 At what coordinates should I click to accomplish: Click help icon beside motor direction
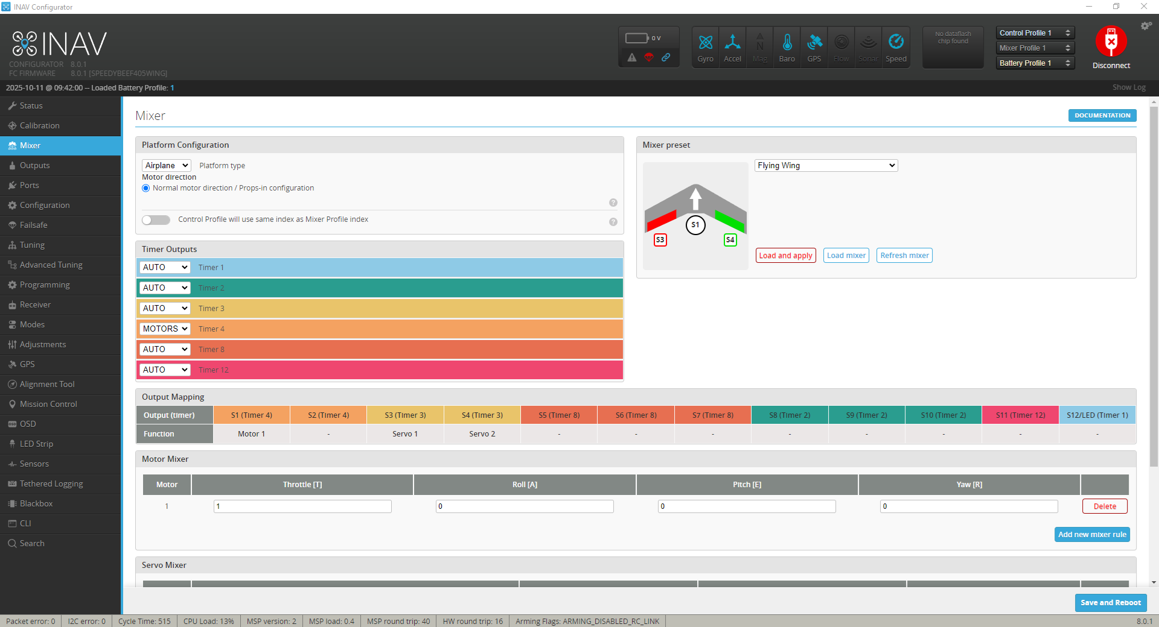[613, 203]
